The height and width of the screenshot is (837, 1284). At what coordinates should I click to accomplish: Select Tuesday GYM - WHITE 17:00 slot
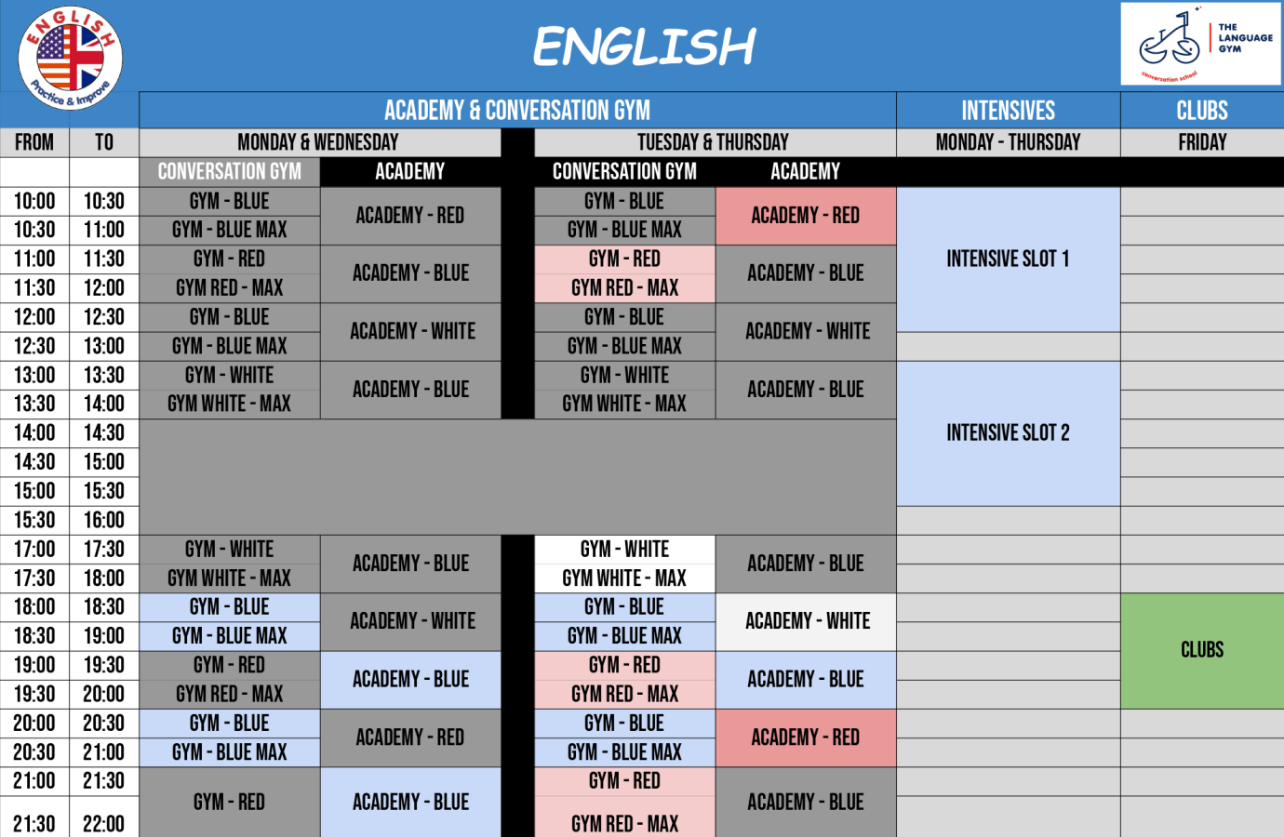tap(624, 550)
